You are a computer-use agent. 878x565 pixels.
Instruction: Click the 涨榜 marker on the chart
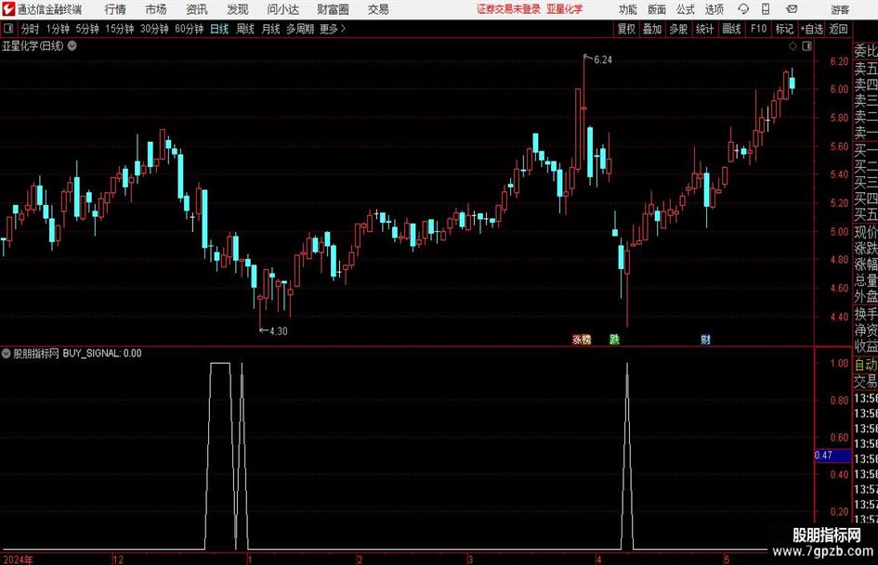coord(582,339)
